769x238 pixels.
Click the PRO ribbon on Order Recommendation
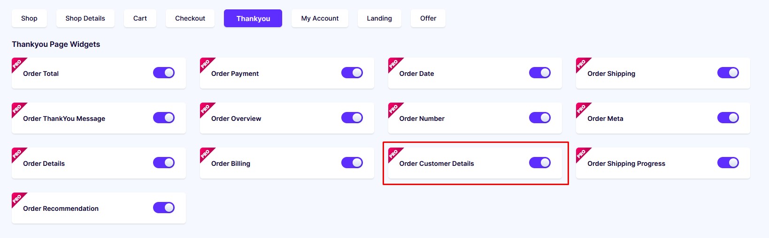pos(17,198)
